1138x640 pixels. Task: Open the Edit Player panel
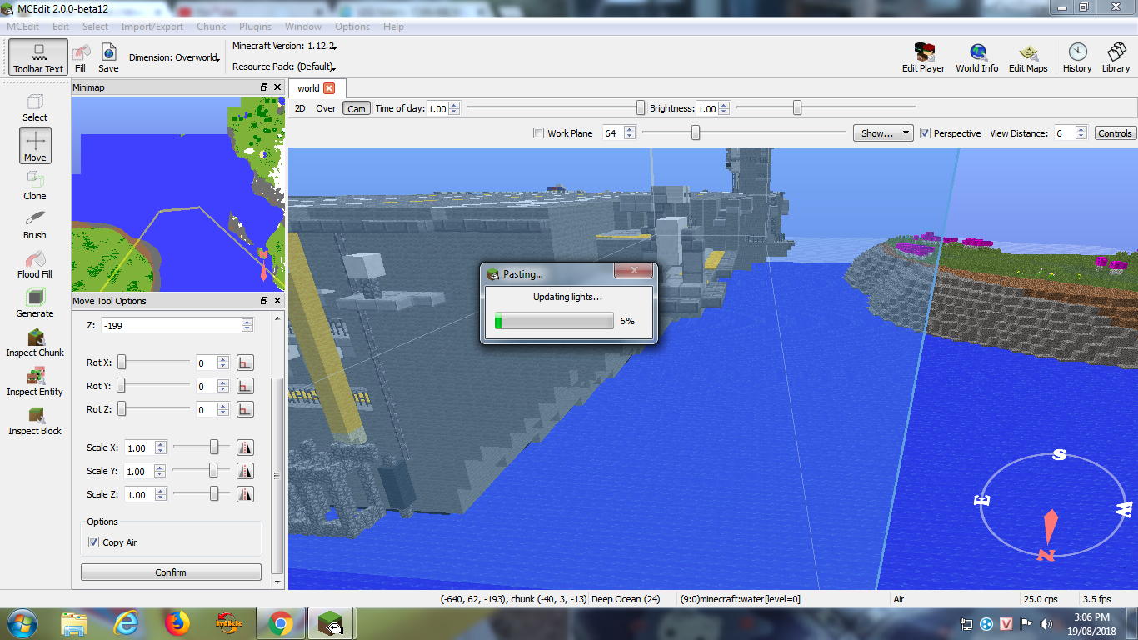[923, 58]
